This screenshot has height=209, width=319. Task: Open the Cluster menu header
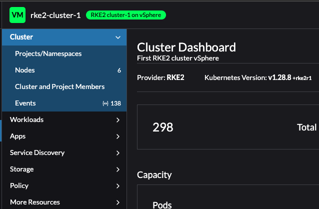(64, 37)
